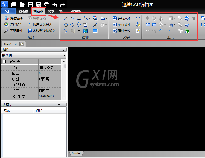The height and width of the screenshot is (158, 205).
Task: Click the Mirror tool icon
Action: 160,18
